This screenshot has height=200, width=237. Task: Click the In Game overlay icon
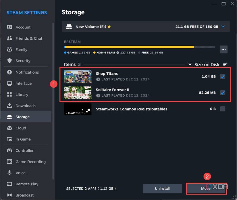(x=9, y=139)
